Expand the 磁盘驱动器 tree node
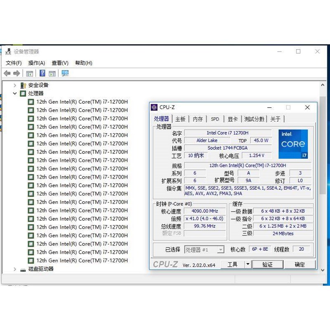Screen dimensions: 330x330 (15, 269)
